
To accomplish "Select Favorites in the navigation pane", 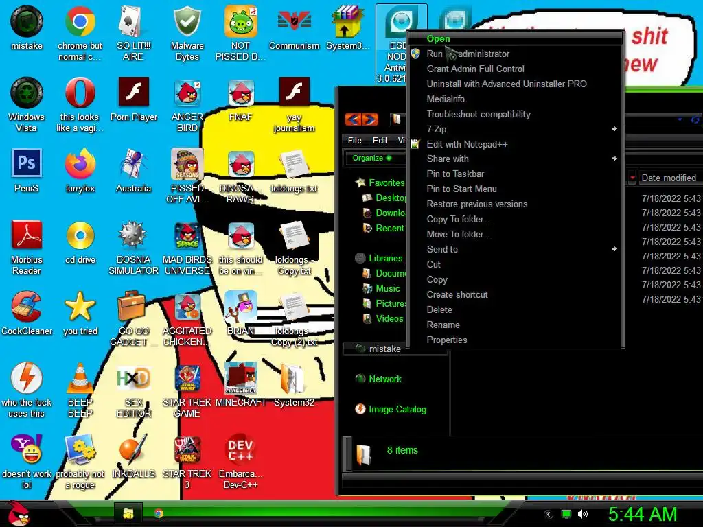I will pyautogui.click(x=380, y=183).
